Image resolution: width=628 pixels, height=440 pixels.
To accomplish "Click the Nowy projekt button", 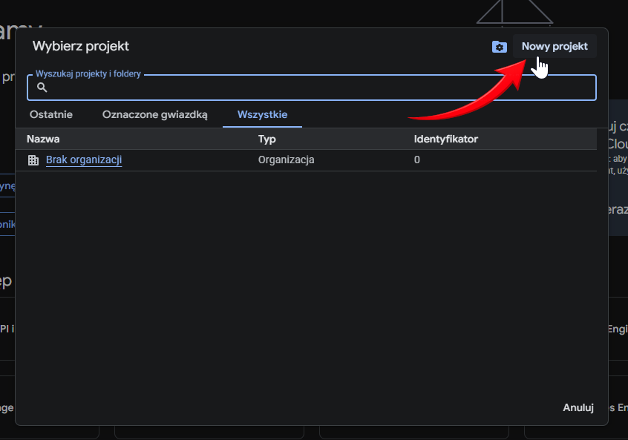I will (554, 46).
